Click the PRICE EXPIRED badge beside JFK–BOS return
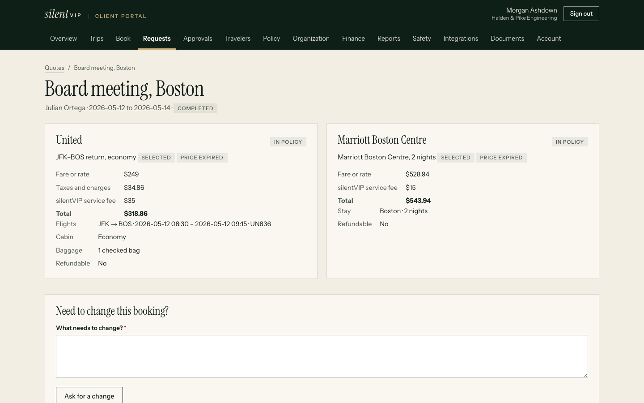 point(202,158)
